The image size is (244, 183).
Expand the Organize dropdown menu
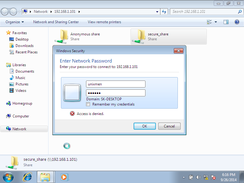pyautogui.click(x=15, y=22)
